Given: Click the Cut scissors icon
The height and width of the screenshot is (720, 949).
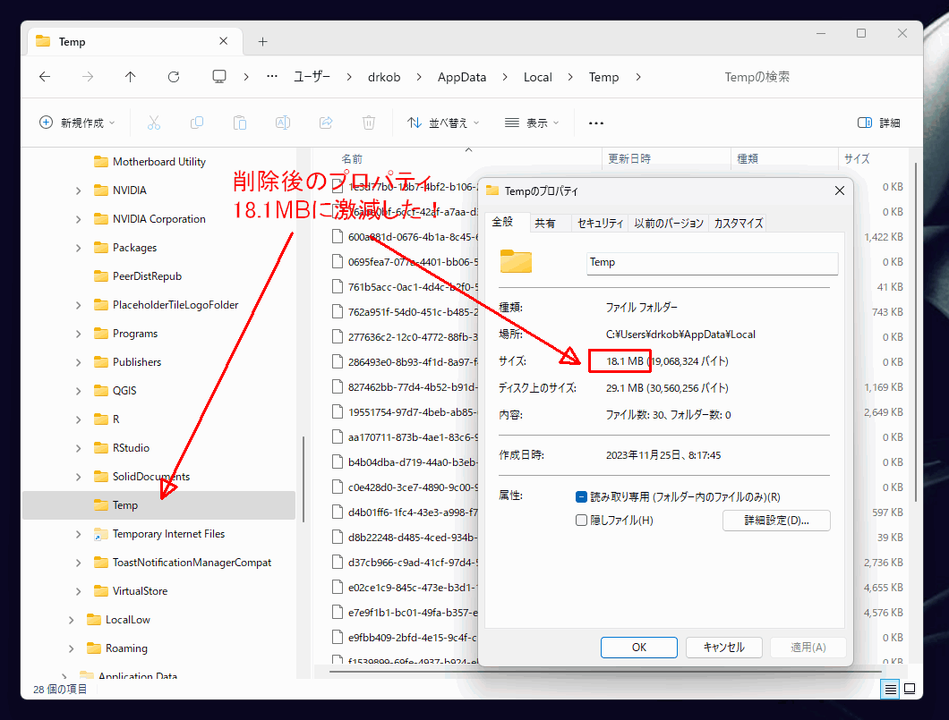Looking at the screenshot, I should pos(154,123).
